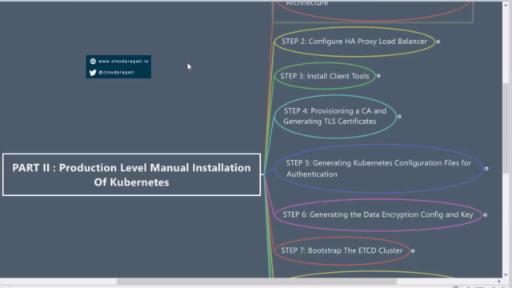Select the PART II central topic box
The width and height of the screenshot is (512, 288).
[131, 174]
